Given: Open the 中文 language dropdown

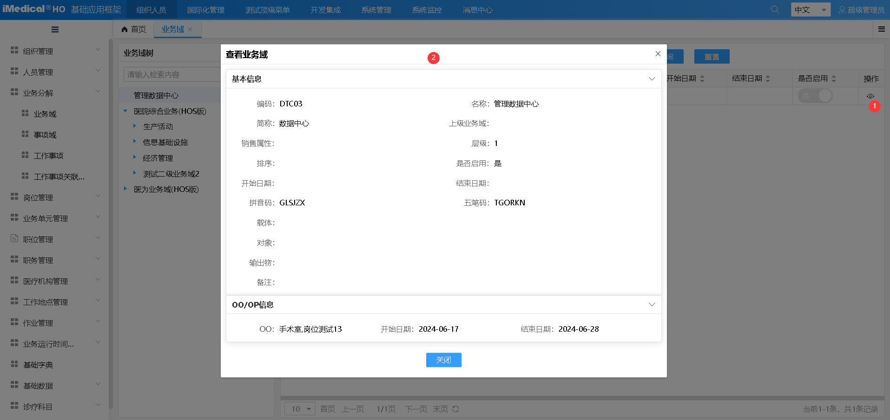Looking at the screenshot, I should 811,9.
